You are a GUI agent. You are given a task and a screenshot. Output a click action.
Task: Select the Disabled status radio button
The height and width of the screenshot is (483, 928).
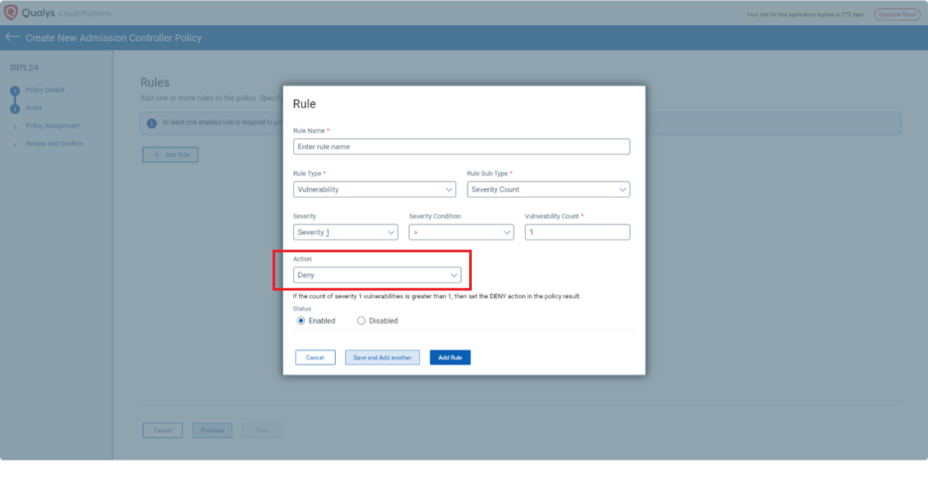[361, 321]
